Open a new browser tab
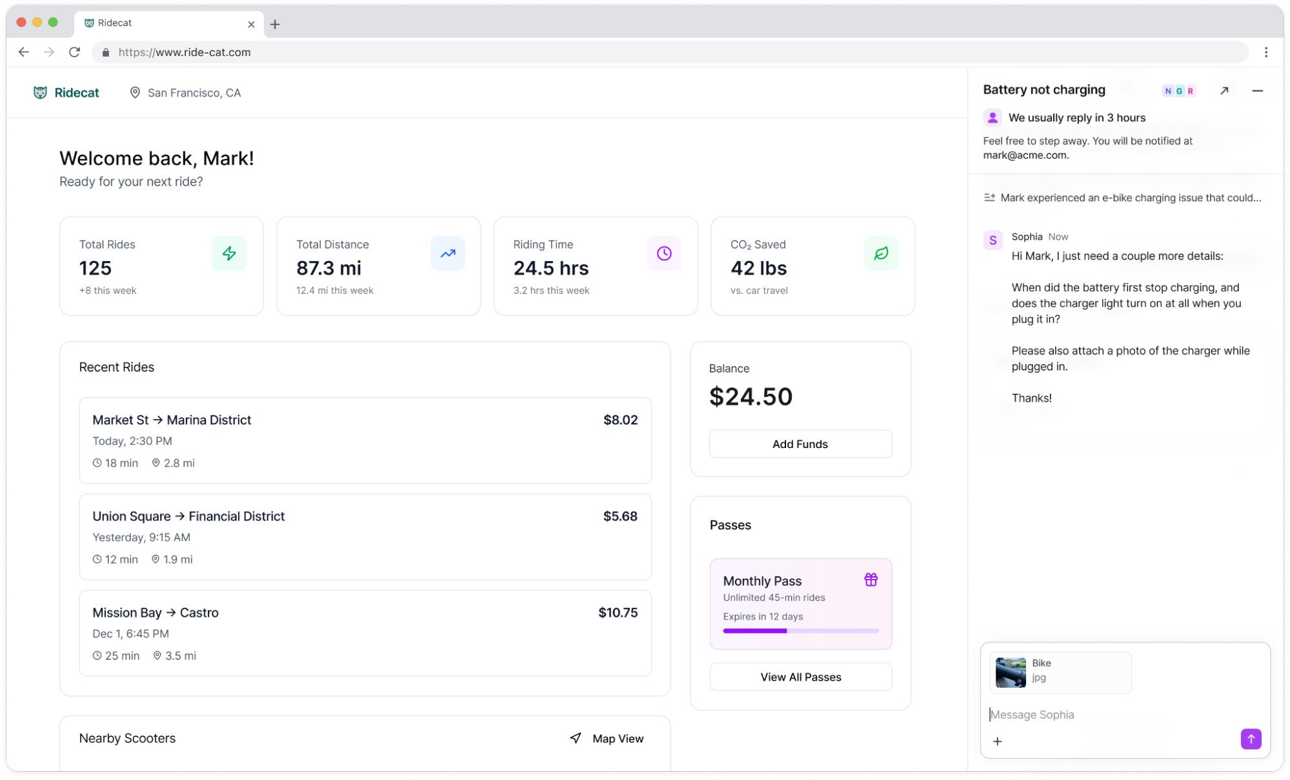The width and height of the screenshot is (1290, 780). [276, 24]
